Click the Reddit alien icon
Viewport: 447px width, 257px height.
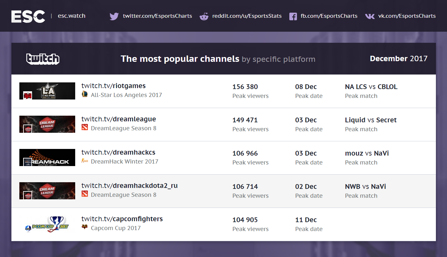(x=204, y=16)
